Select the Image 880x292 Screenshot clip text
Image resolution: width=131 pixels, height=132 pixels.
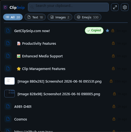click(59, 82)
